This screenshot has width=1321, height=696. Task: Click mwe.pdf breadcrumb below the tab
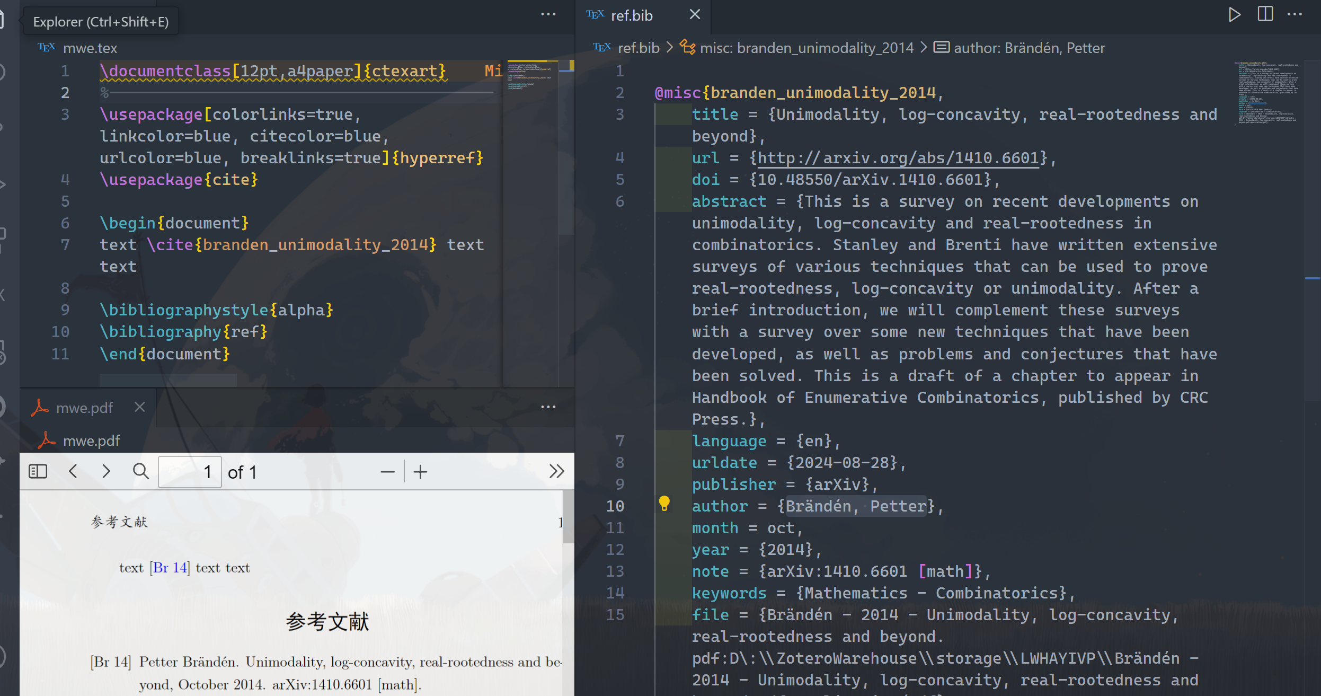click(x=91, y=441)
